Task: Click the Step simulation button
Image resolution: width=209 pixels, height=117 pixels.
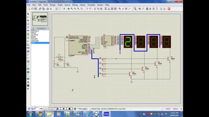Action: tap(58, 109)
